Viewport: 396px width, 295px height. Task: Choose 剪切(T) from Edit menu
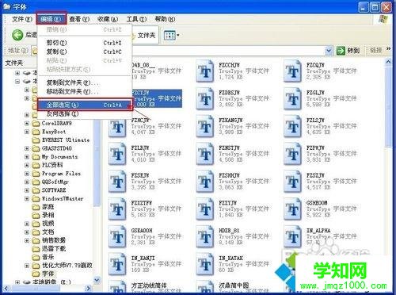pos(85,43)
